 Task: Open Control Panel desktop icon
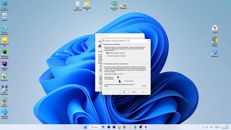pyautogui.click(x=5, y=30)
